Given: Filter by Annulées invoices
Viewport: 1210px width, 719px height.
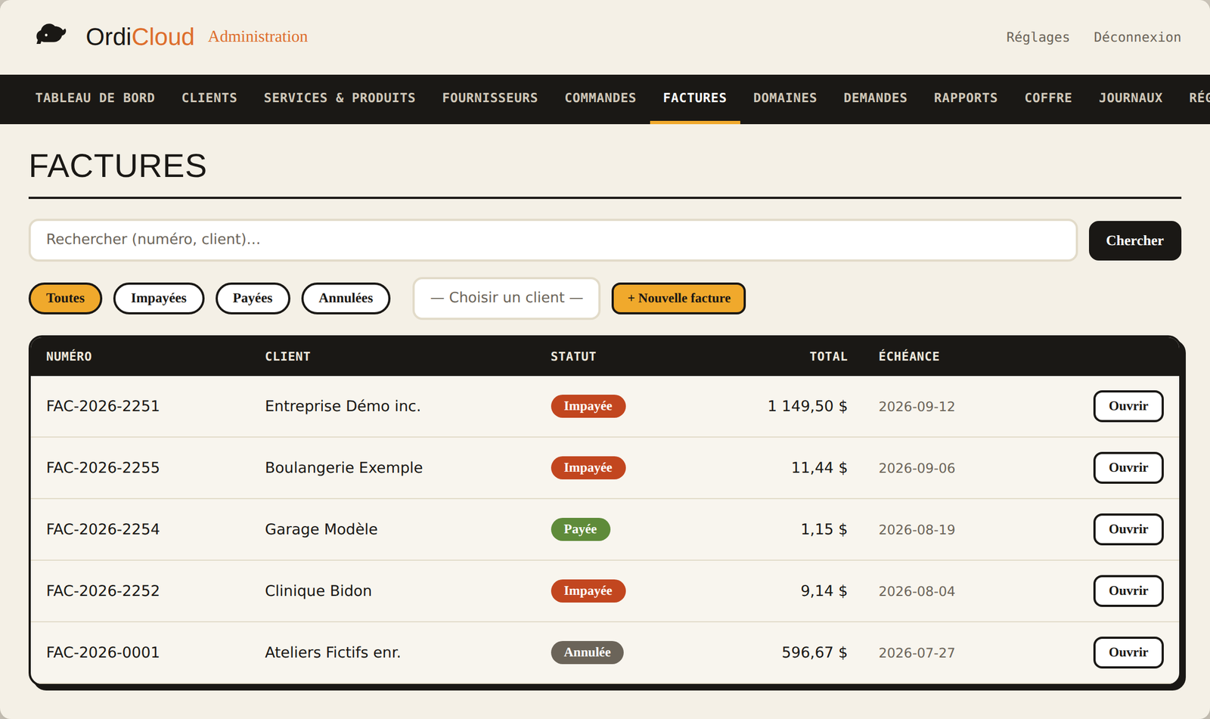Looking at the screenshot, I should pyautogui.click(x=346, y=298).
